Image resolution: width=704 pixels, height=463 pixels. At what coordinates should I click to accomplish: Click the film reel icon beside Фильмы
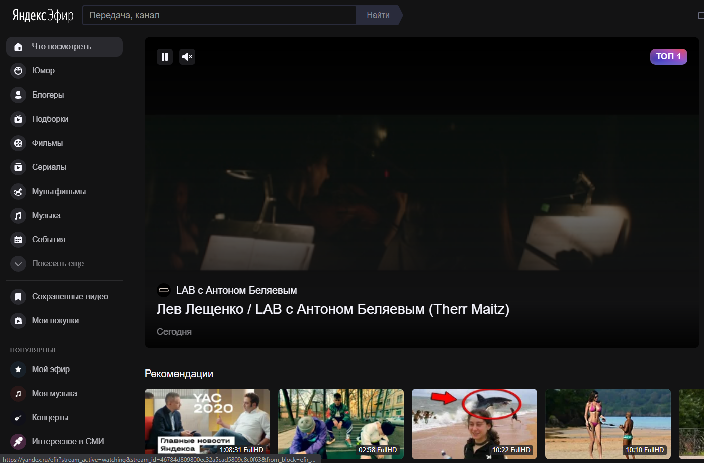click(x=18, y=143)
